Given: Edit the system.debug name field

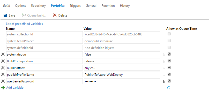Looking at the screenshot, I should [44, 54].
